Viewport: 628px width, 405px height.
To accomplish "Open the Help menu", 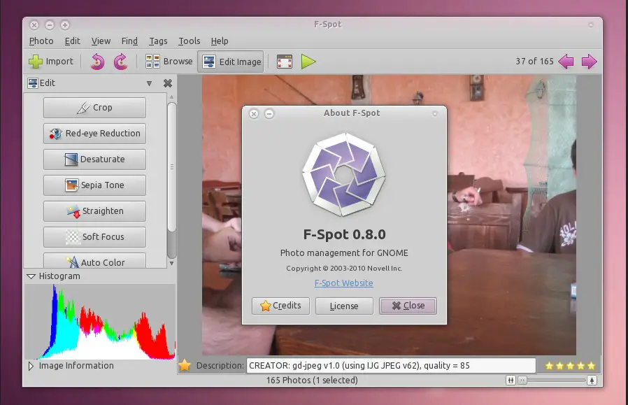I will tap(220, 41).
